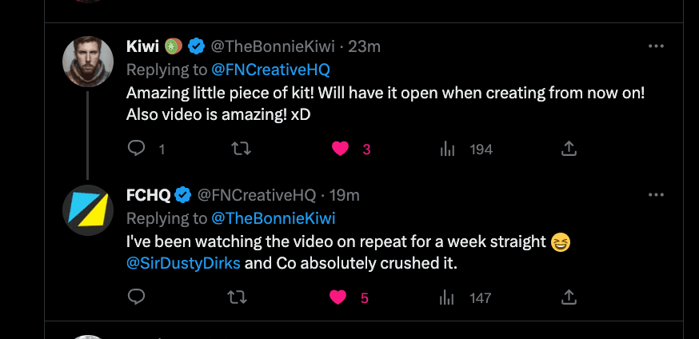Open more options on Kiwi's tweet
Viewport: 699px width, 339px height.
coord(656,46)
